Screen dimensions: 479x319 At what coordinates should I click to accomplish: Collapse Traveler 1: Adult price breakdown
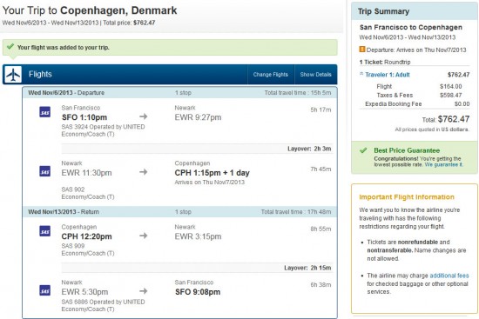point(361,74)
